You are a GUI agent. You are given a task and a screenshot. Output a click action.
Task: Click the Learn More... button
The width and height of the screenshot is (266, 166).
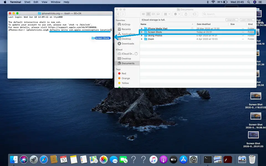(247, 20)
